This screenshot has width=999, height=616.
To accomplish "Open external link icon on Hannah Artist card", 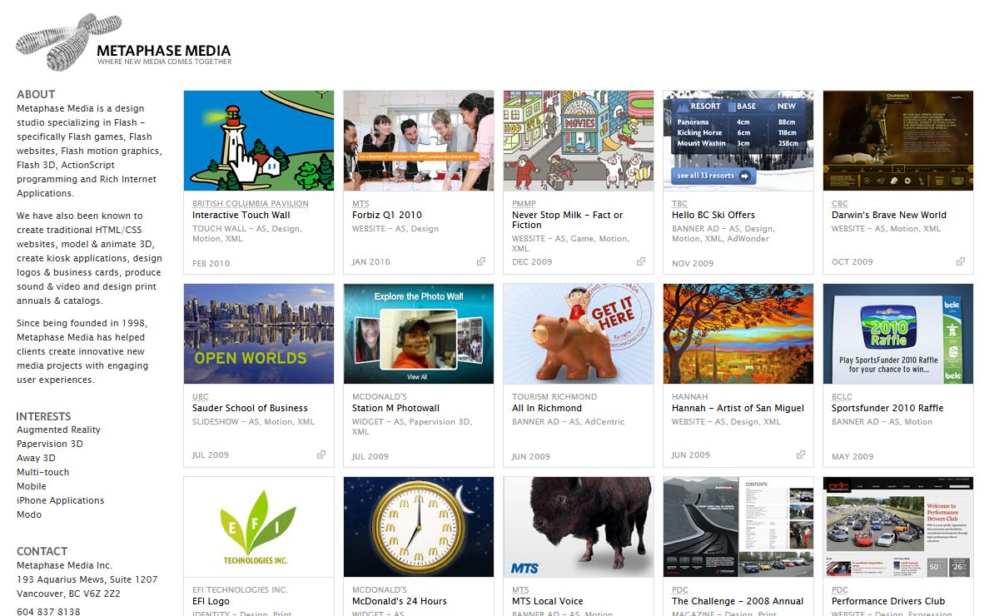I will 801,455.
